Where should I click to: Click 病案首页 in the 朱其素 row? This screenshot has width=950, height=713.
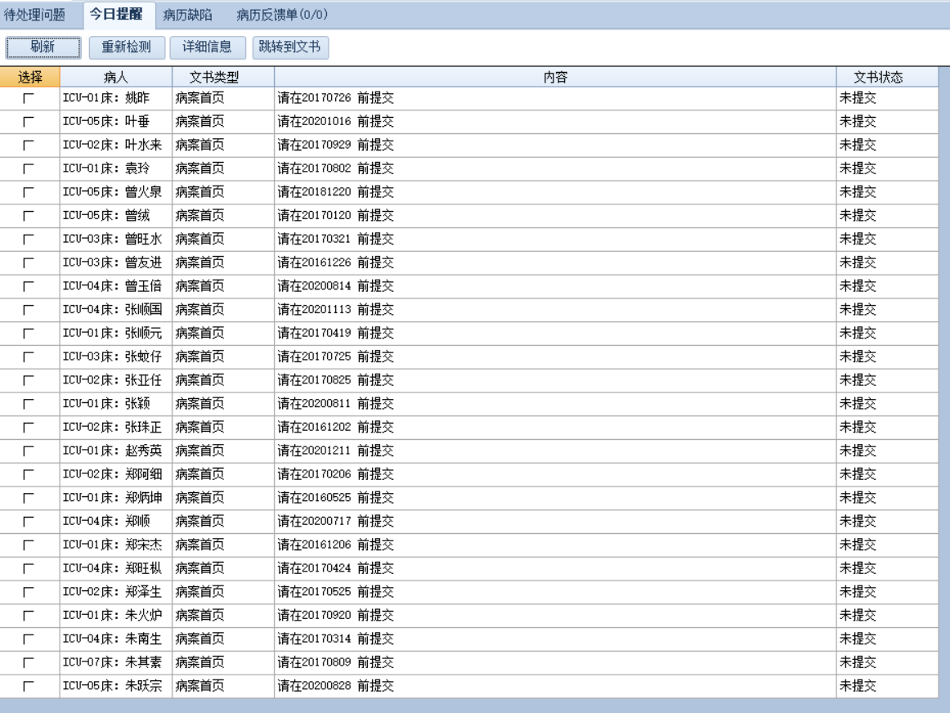(200, 663)
